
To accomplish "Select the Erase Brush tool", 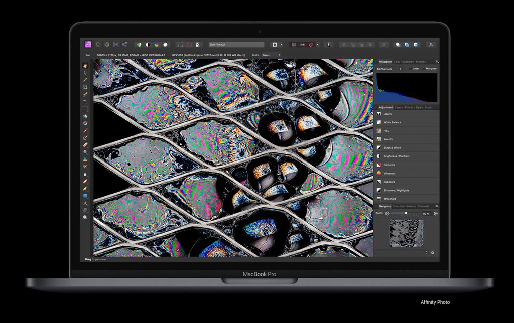I will 85,145.
